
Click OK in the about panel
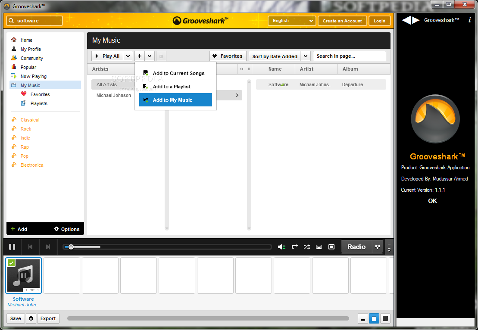(433, 201)
